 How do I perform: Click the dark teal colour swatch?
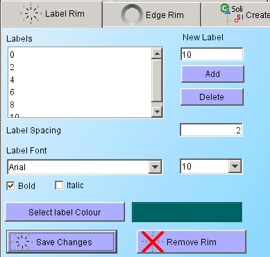coord(187,212)
